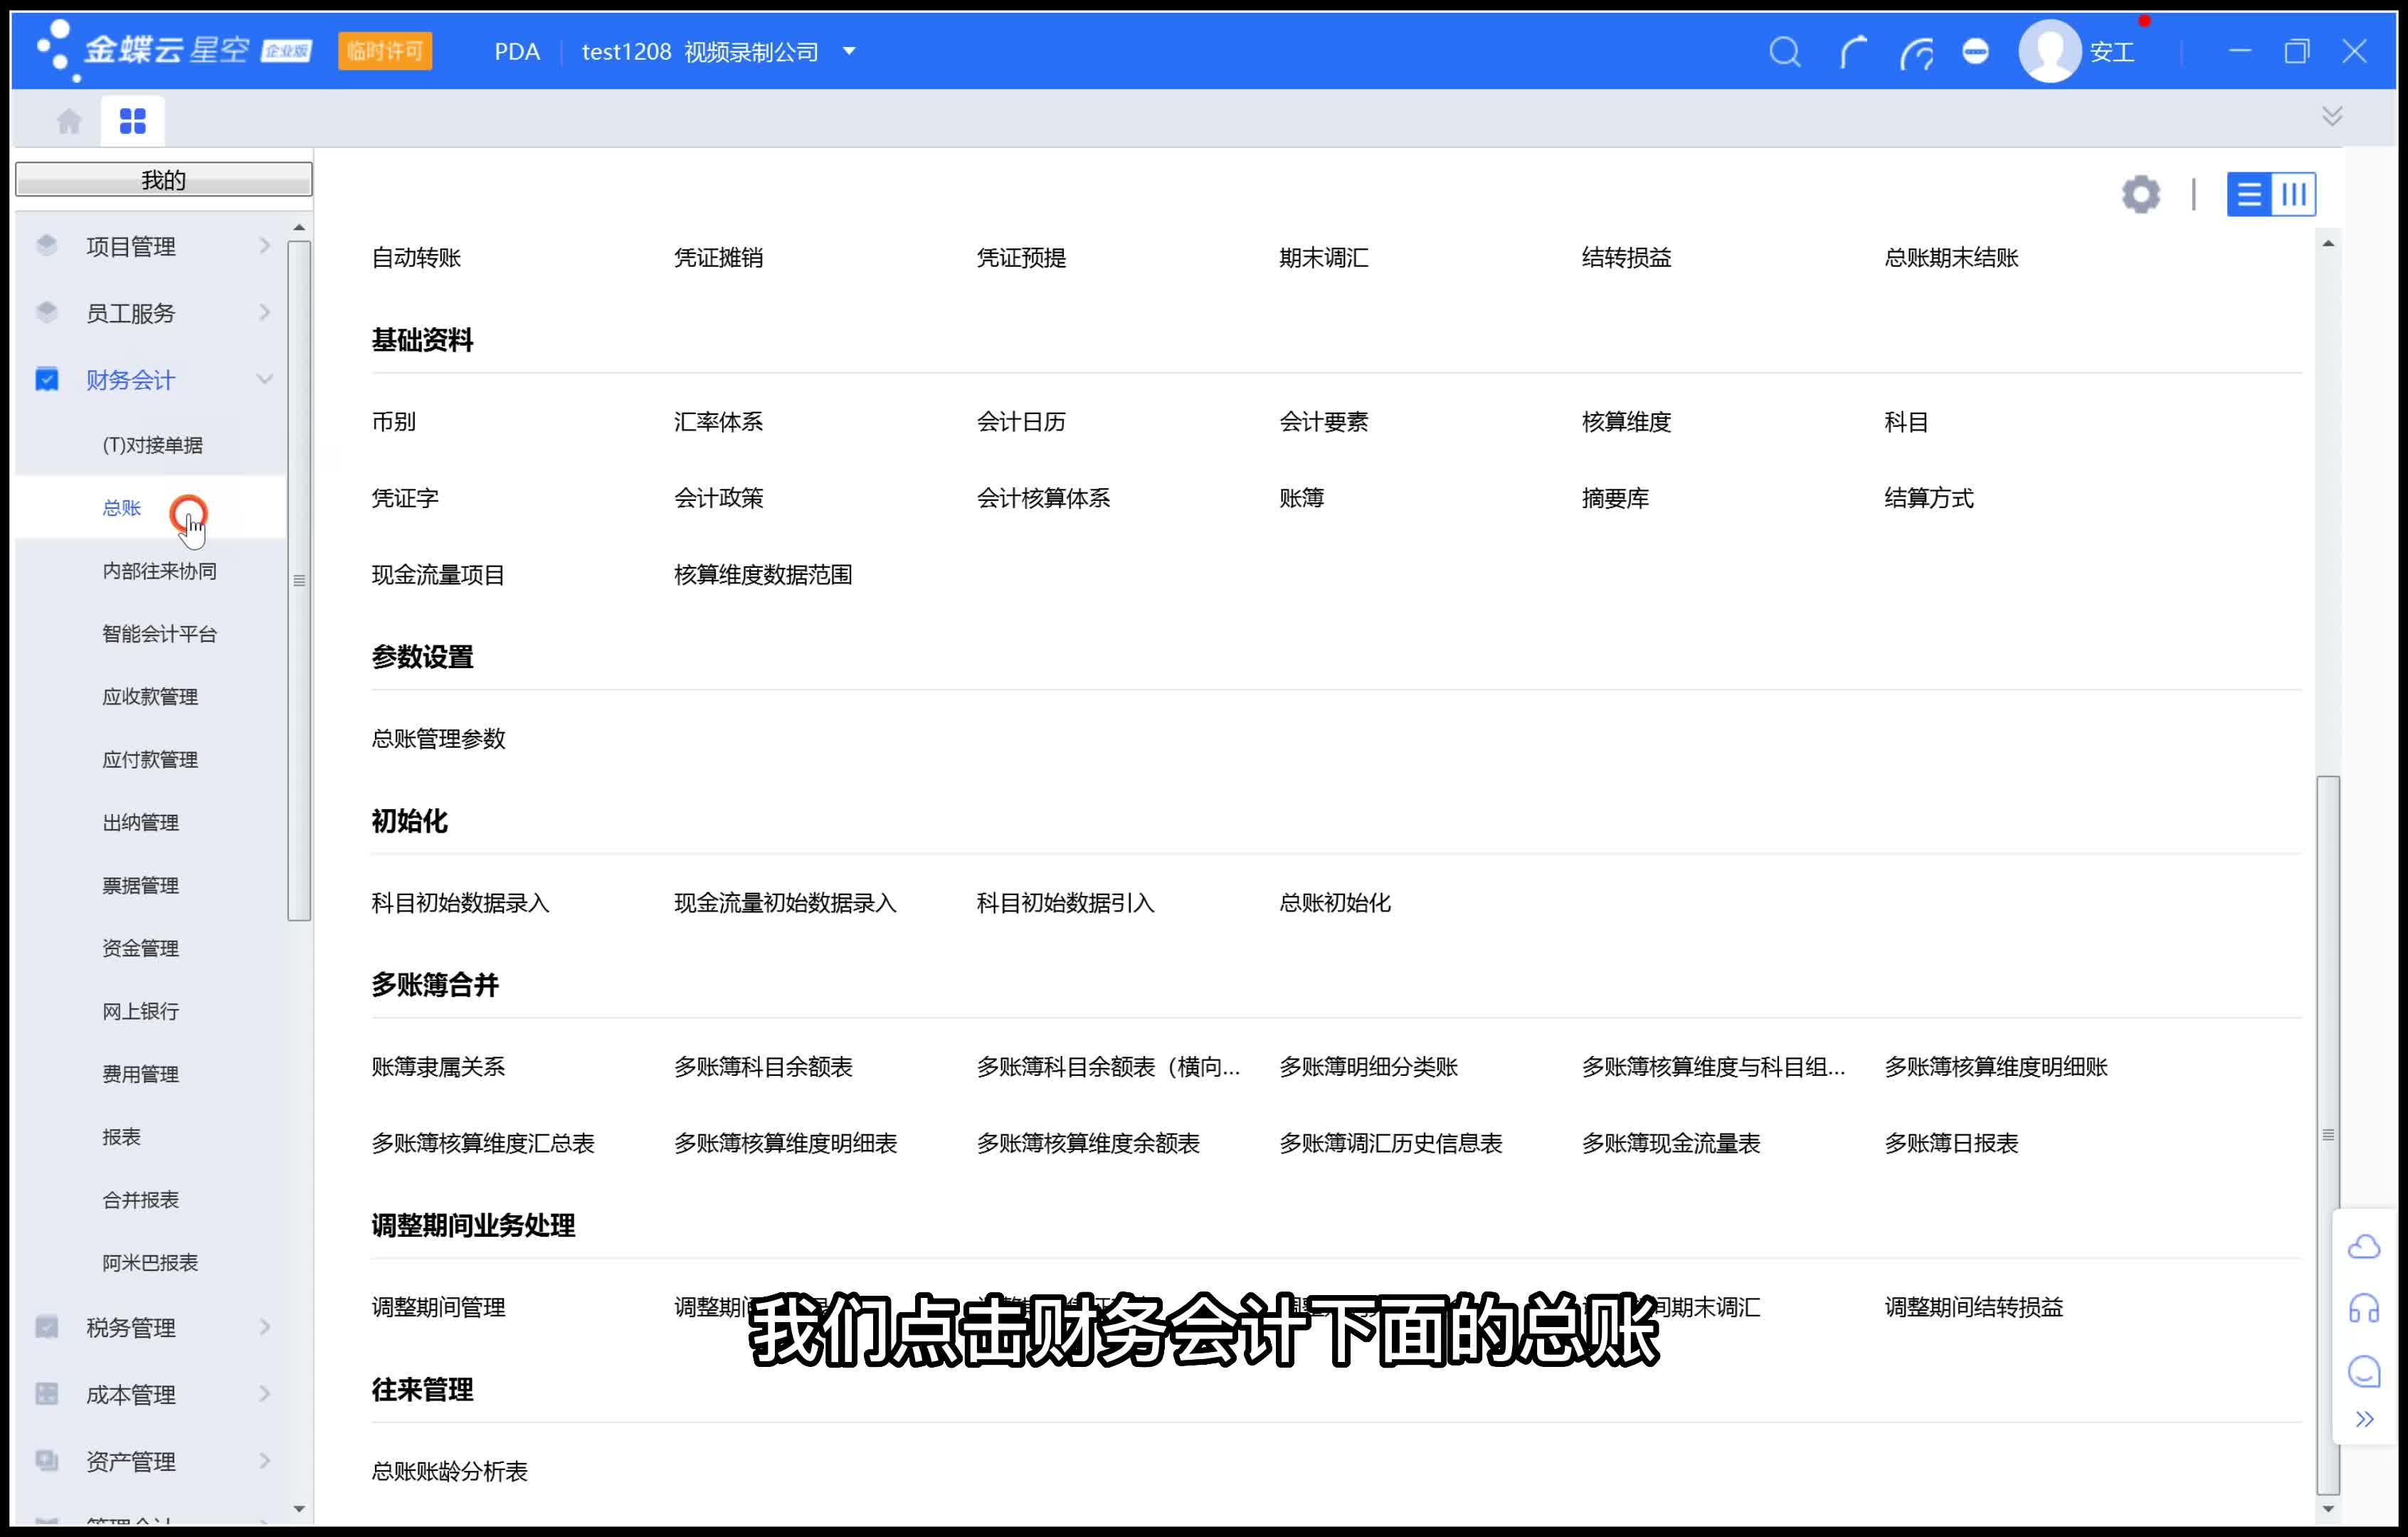Screen dimensions: 2408x1537
Task: Open the cloud service icon
Action: tap(2364, 1247)
